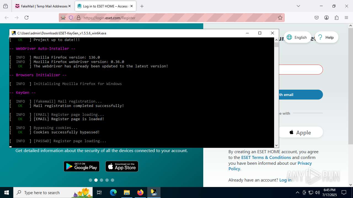The image size is (353, 198).
Task: Open Firefox recent browsing folder icon
Action: coord(6,6)
